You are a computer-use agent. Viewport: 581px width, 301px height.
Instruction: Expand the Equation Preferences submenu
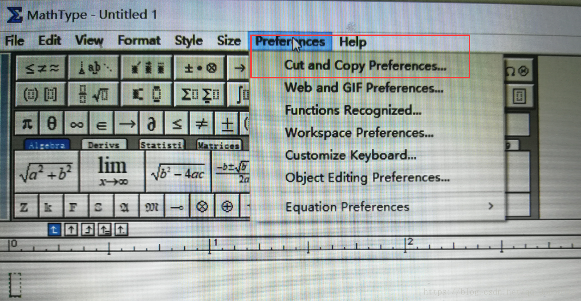tap(377, 207)
